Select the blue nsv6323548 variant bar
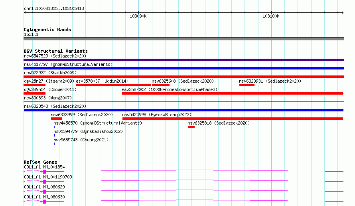The width and height of the screenshot is (355, 206). coord(183,110)
